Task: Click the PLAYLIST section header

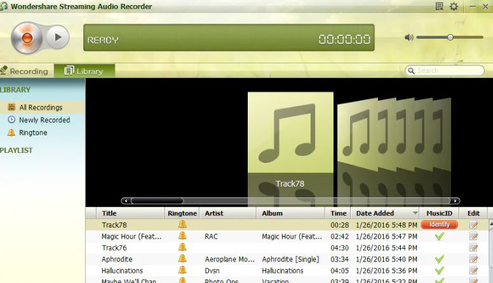Action: [17, 150]
